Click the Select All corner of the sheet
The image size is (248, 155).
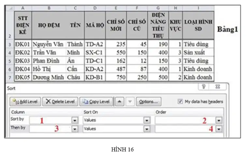coord(10,8)
